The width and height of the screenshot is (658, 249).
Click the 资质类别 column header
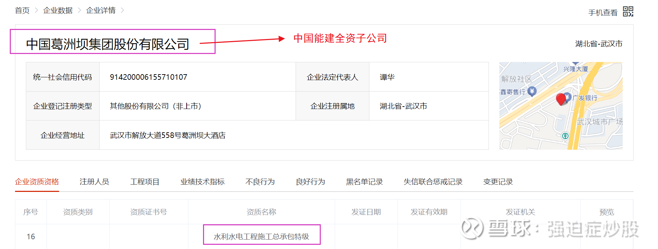pos(78,212)
